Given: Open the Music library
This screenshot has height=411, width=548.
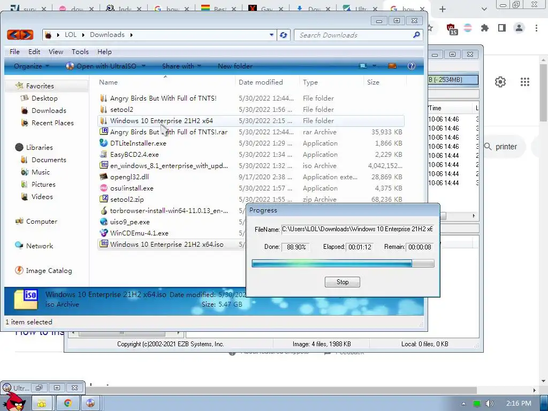Looking at the screenshot, I should coord(41,172).
